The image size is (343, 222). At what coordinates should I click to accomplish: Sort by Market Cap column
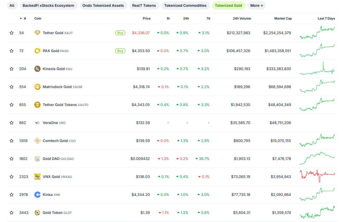click(x=283, y=18)
